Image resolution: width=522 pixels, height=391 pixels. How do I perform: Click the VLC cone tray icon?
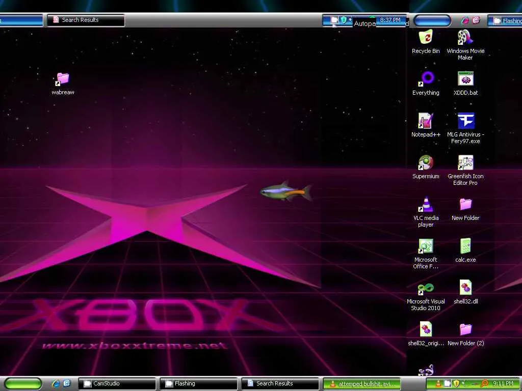click(x=439, y=384)
